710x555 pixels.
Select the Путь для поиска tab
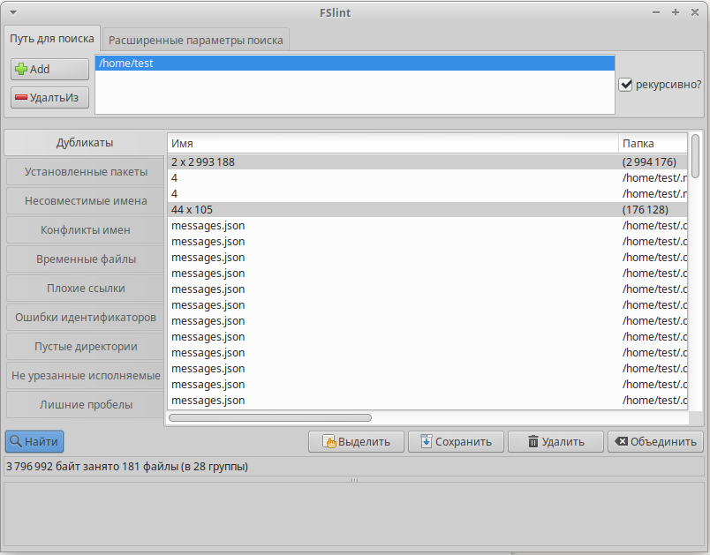pyautogui.click(x=52, y=39)
